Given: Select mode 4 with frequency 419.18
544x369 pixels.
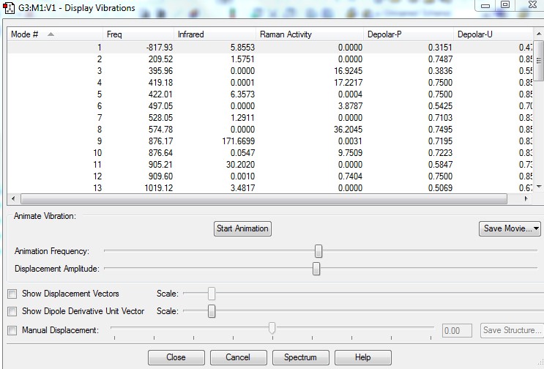Looking at the screenshot, I should click(270, 83).
